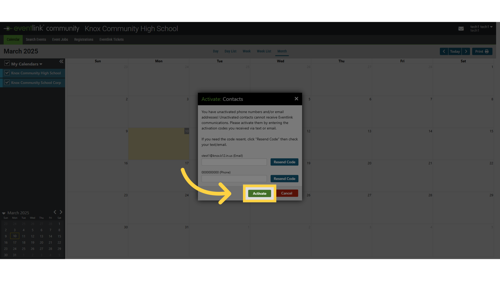Screen dimensions: 500x281
Task: Click Knox Community High School title
Action: click(x=131, y=29)
